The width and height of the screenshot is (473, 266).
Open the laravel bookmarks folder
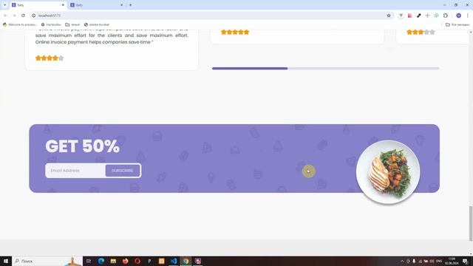72,24
